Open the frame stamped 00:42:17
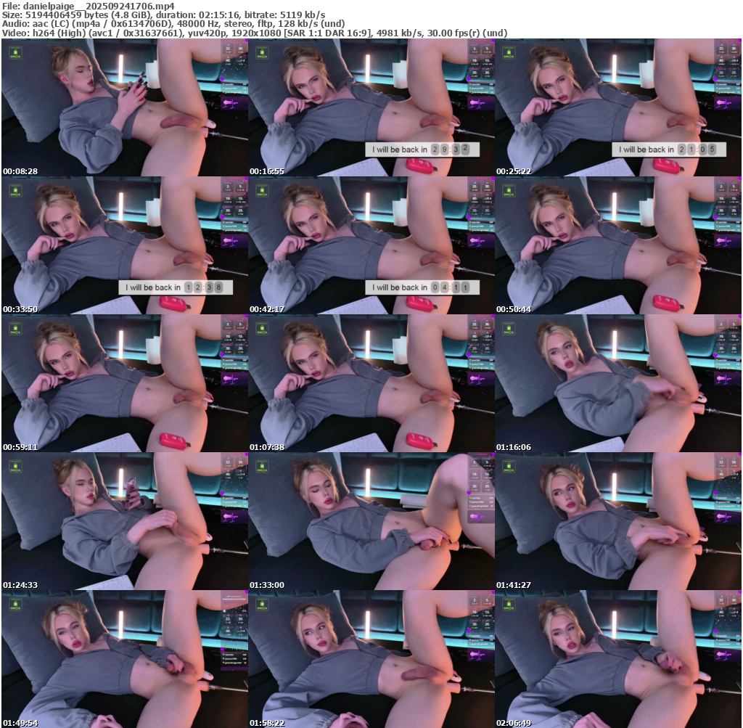This screenshot has height=728, width=743. point(371,245)
